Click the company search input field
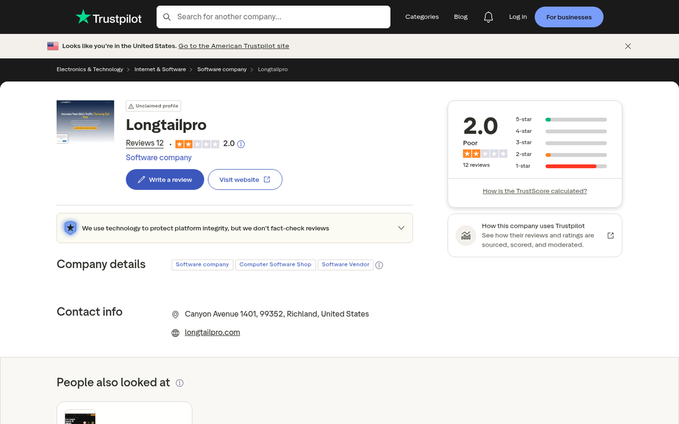The image size is (679, 424). pos(273,16)
